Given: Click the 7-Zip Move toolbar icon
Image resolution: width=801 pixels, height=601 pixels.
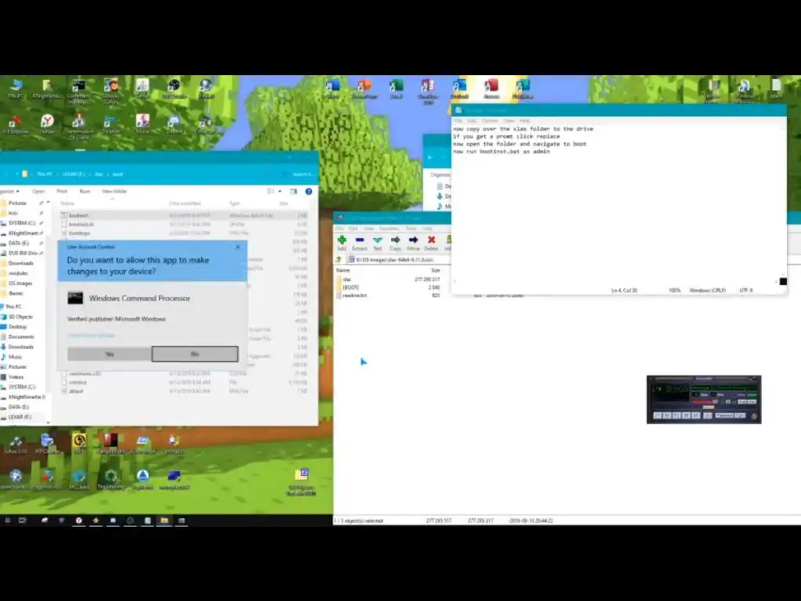Looking at the screenshot, I should coord(413,243).
